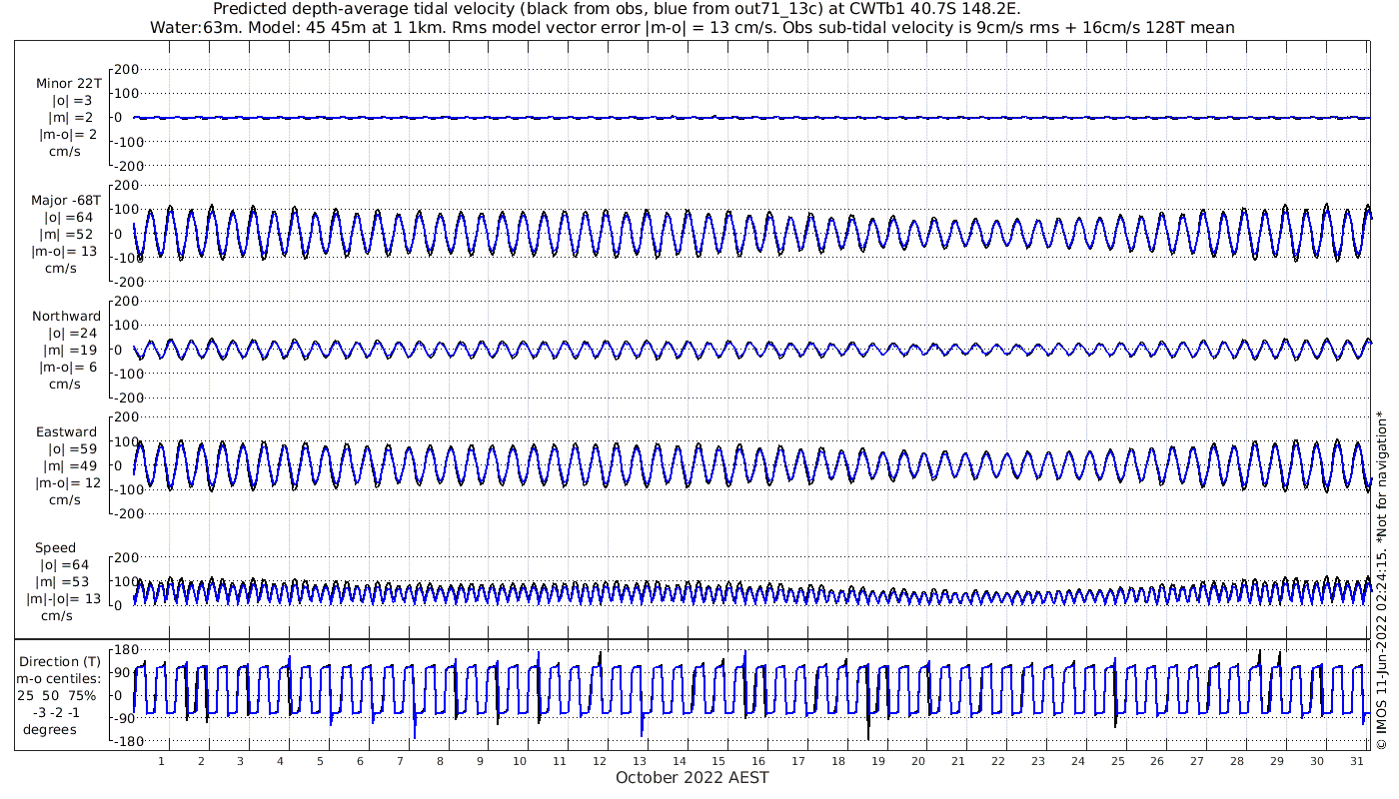Click the "m-o centiles:" text

[59, 678]
